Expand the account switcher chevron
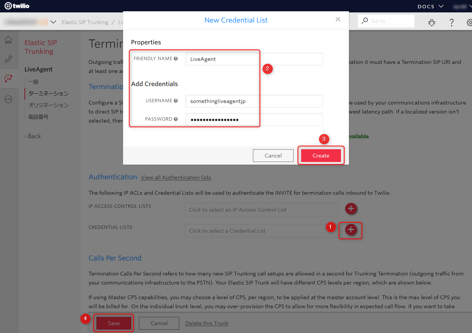472x333 pixels. tap(53, 22)
